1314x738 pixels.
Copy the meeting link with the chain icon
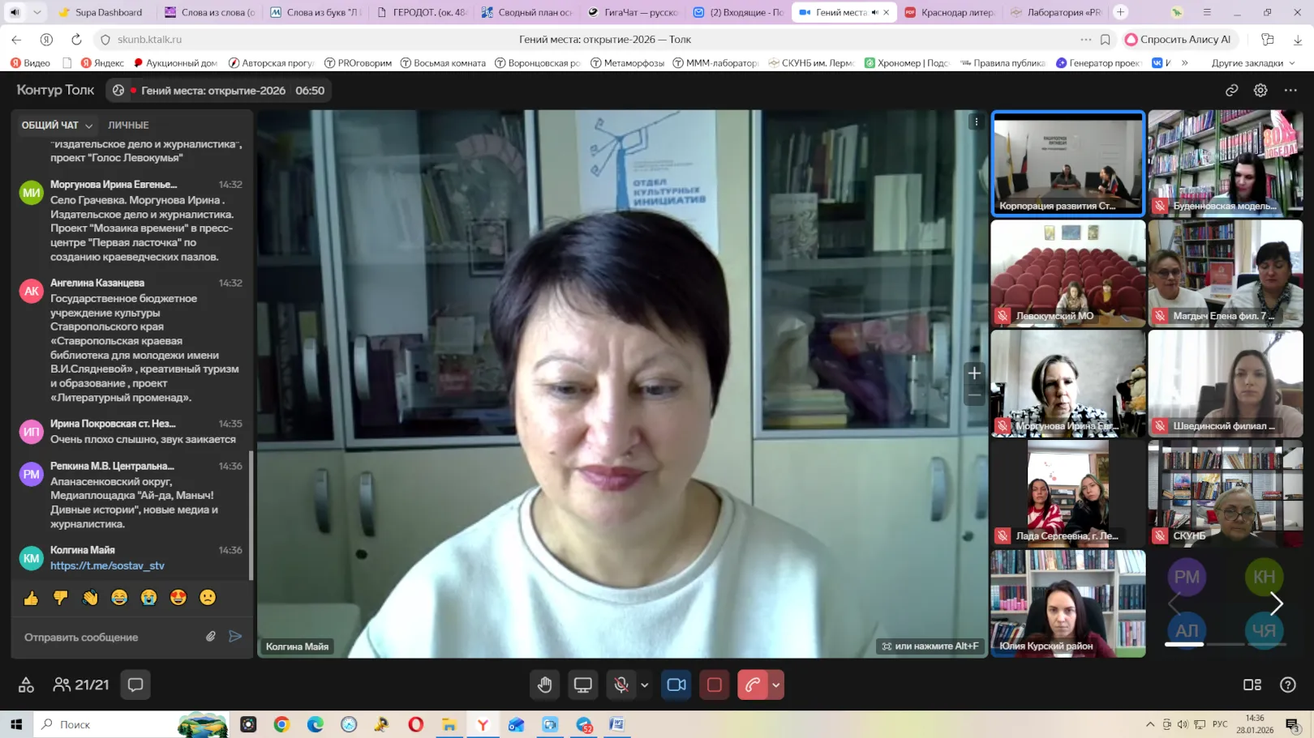tap(1231, 91)
